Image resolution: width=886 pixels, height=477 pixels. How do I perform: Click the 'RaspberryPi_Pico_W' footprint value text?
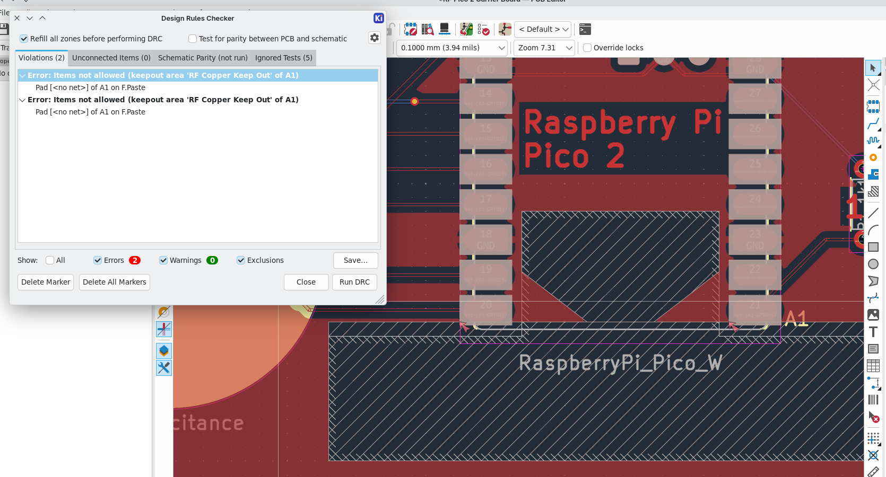pyautogui.click(x=620, y=363)
